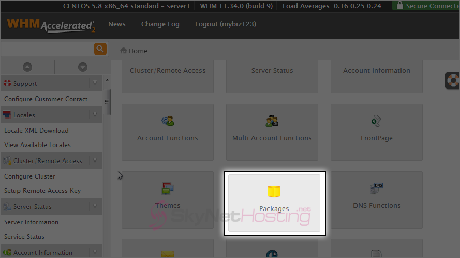460x258 pixels.
Task: Click the Home breadcrumb link
Action: [138, 51]
